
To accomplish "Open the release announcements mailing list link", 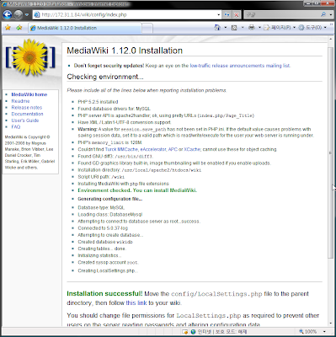I will [240, 66].
